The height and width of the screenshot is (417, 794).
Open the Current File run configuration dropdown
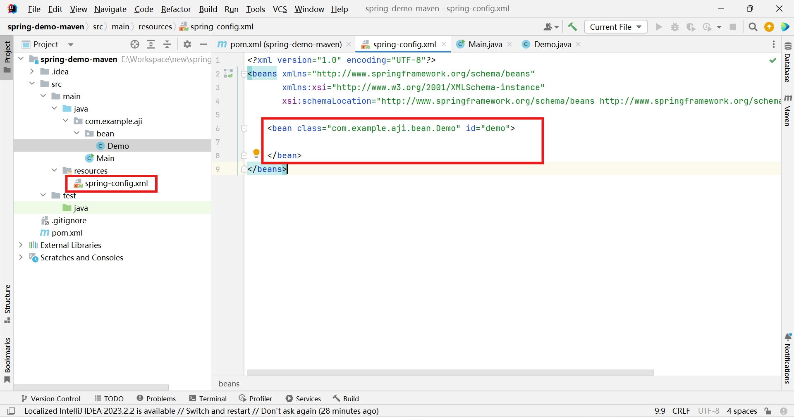[616, 27]
